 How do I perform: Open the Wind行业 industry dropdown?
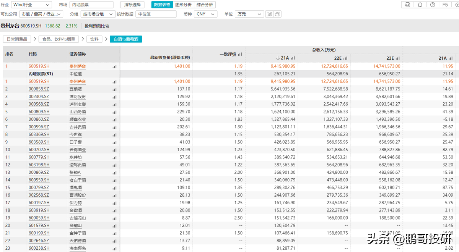pos(31,5)
